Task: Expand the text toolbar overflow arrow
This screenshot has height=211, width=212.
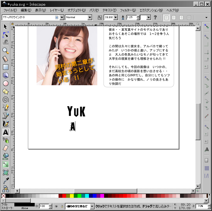Action: pyautogui.click(x=206, y=17)
